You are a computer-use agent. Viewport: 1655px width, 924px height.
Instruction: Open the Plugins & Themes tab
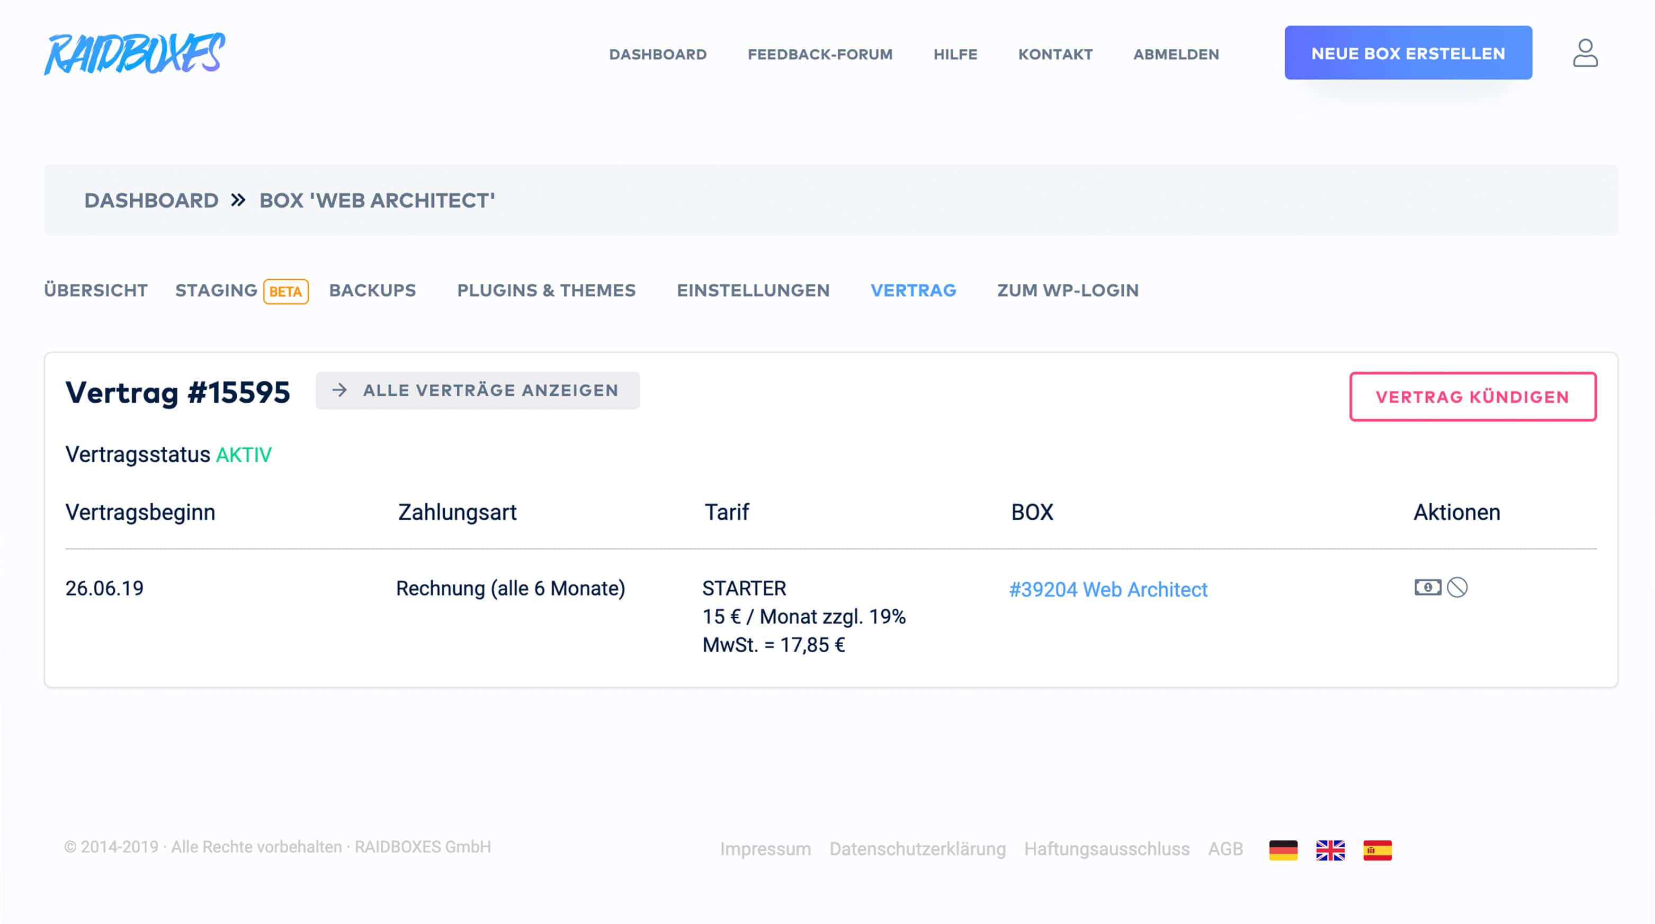tap(546, 290)
